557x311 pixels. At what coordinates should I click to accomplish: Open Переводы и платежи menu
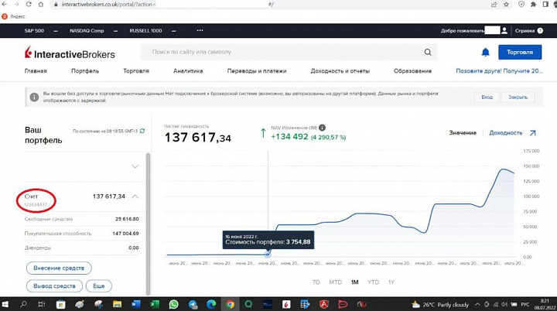[257, 70]
